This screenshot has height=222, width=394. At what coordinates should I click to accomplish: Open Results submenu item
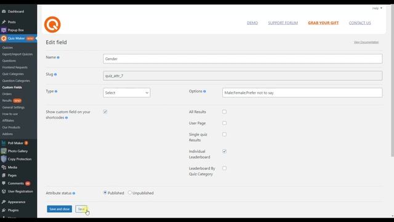[7, 101]
